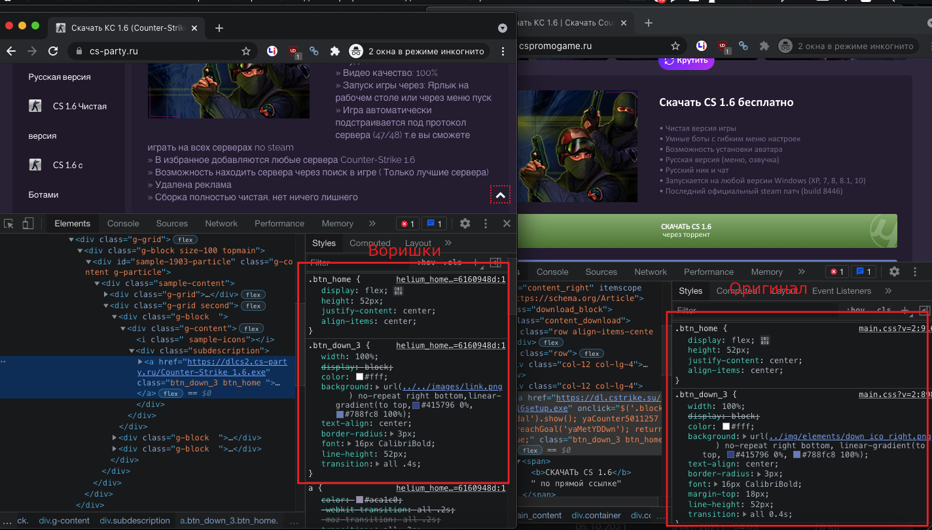
Task: Open a new tab in the cs-party.ru window
Action: pos(219,28)
